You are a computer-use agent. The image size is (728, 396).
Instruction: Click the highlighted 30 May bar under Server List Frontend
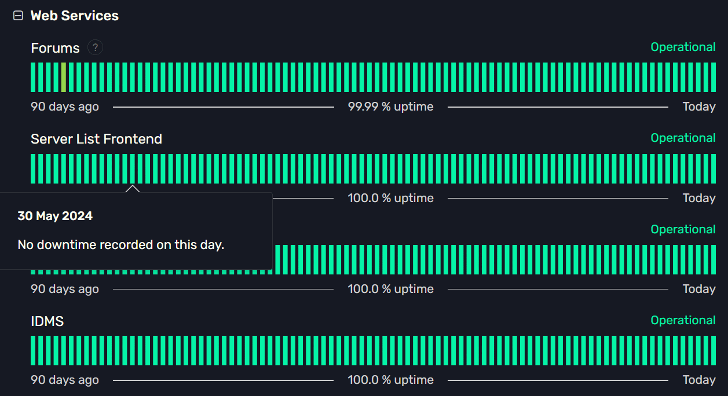point(133,168)
